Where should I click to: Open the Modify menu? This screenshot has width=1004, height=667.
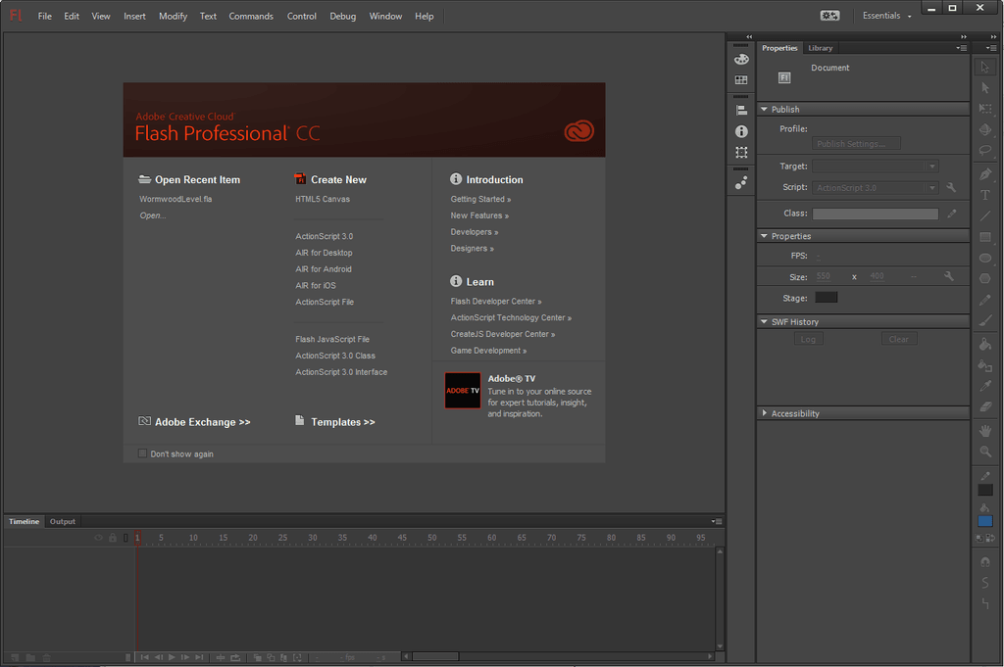pyautogui.click(x=173, y=16)
